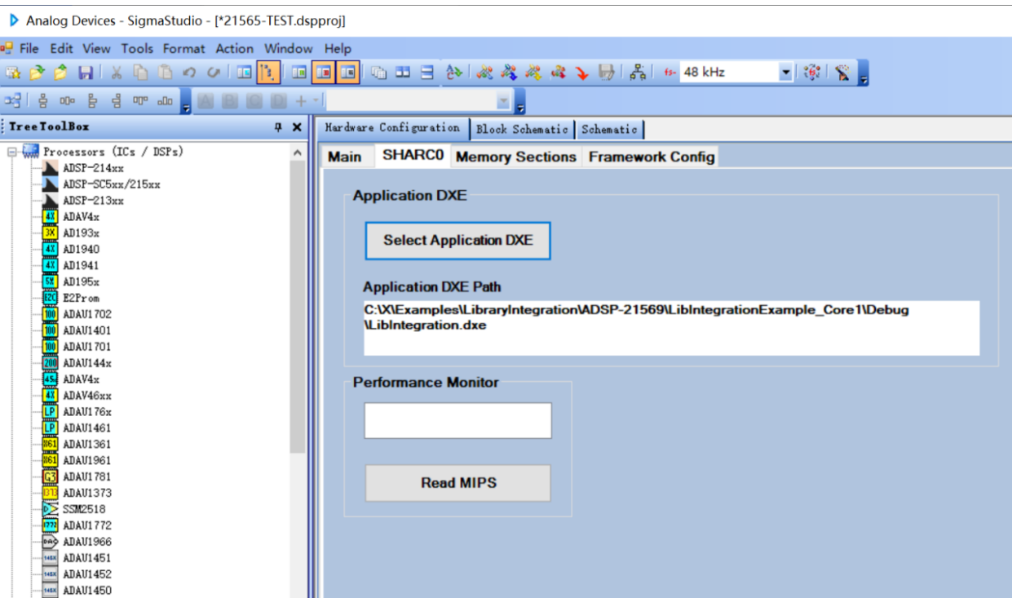Close the TreeToolBox panel

pyautogui.click(x=296, y=127)
